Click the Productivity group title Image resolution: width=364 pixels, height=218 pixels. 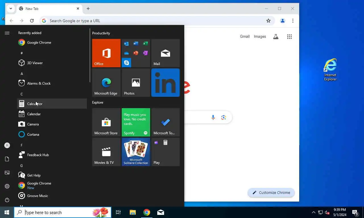(x=101, y=33)
